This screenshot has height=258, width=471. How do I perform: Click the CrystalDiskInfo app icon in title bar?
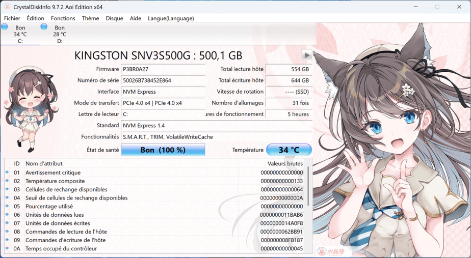[x=7, y=7]
